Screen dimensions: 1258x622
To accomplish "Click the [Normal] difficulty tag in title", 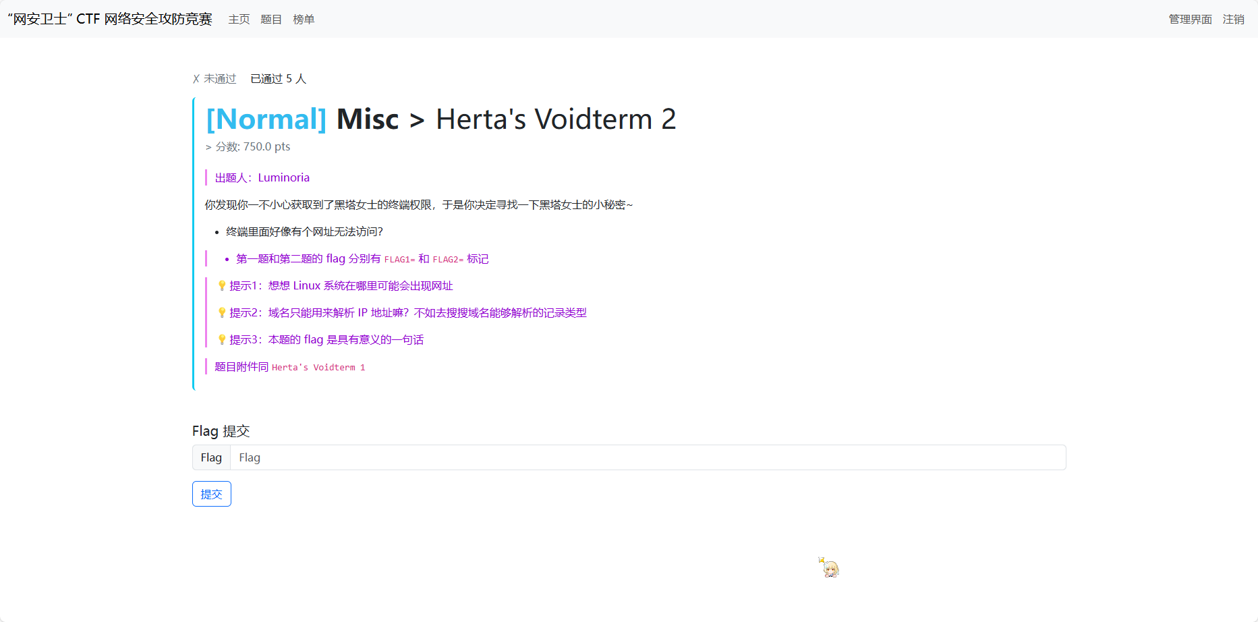I will click(266, 119).
